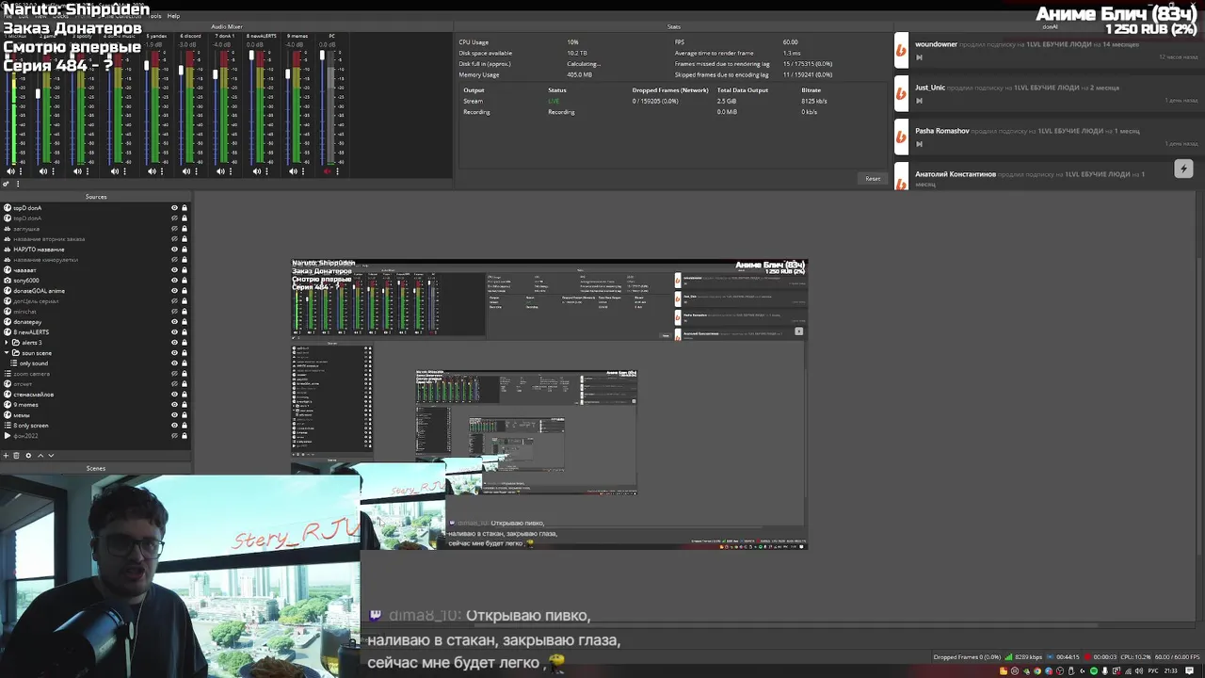Click Reset button in Stats panel
Screen dimensions: 1205x678
pyautogui.click(x=873, y=178)
